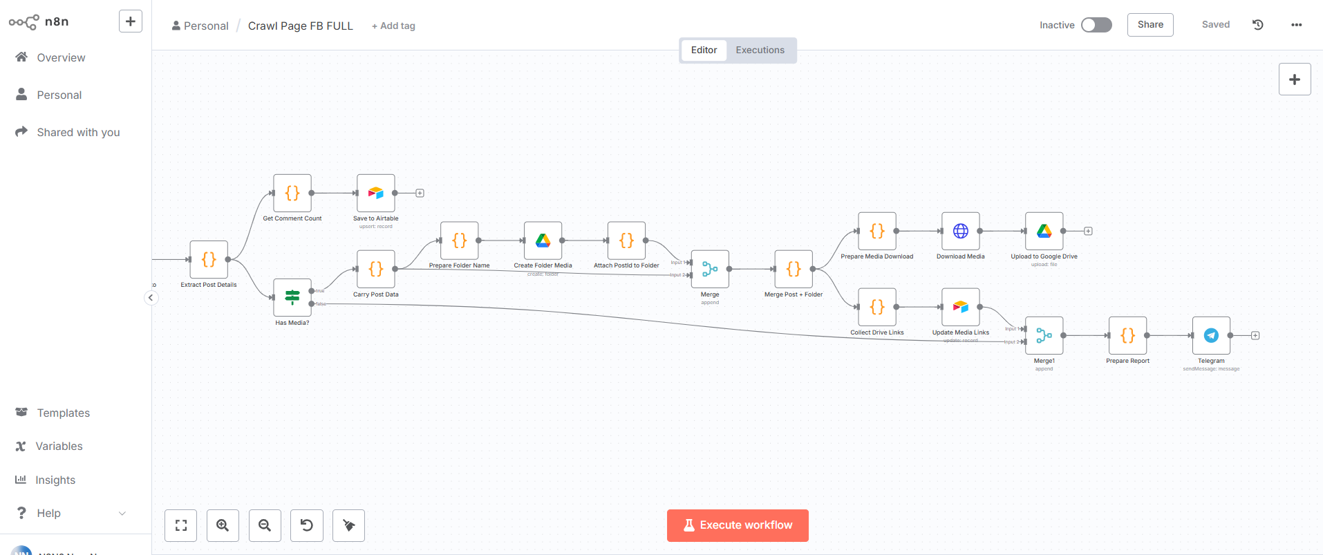The height and width of the screenshot is (555, 1323).
Task: Open workflow version history
Action: click(x=1257, y=24)
